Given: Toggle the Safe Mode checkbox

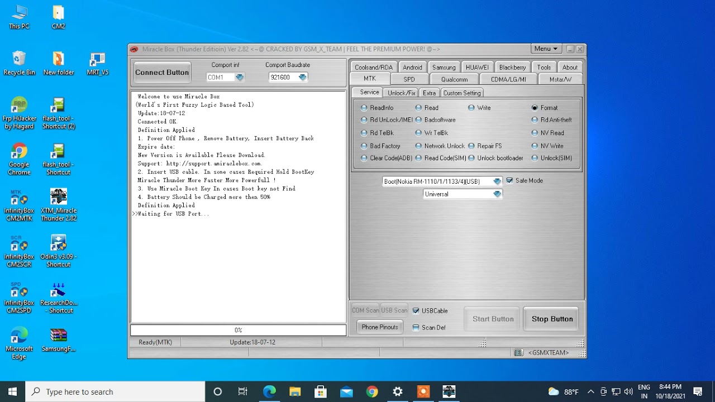Looking at the screenshot, I should coord(525,181).
